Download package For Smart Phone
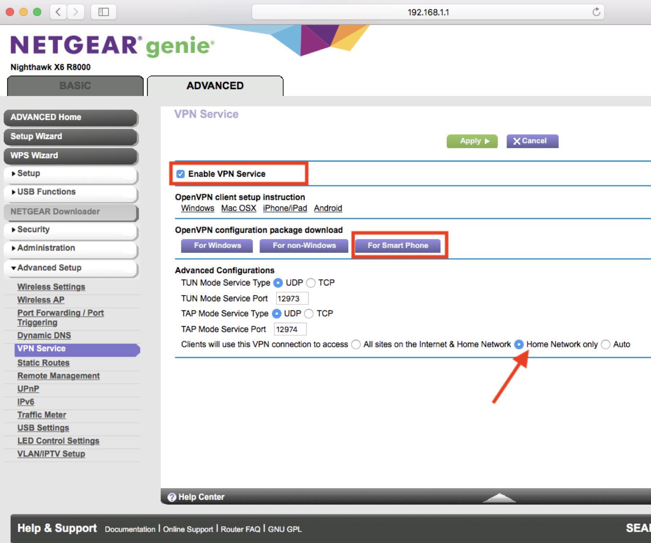Viewport: 651px width, 543px height. (x=398, y=246)
